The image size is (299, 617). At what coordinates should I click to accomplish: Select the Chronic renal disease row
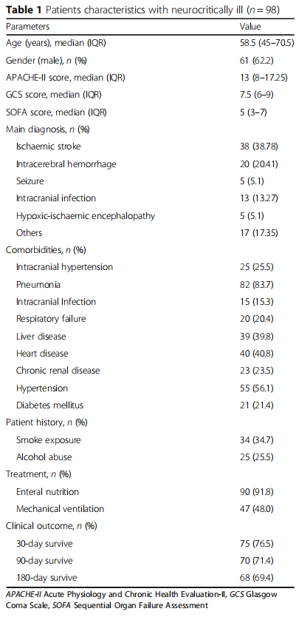pos(149,371)
